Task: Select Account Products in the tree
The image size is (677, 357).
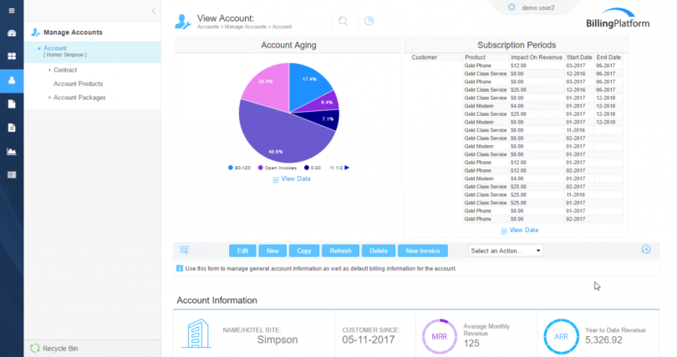Action: (x=79, y=83)
